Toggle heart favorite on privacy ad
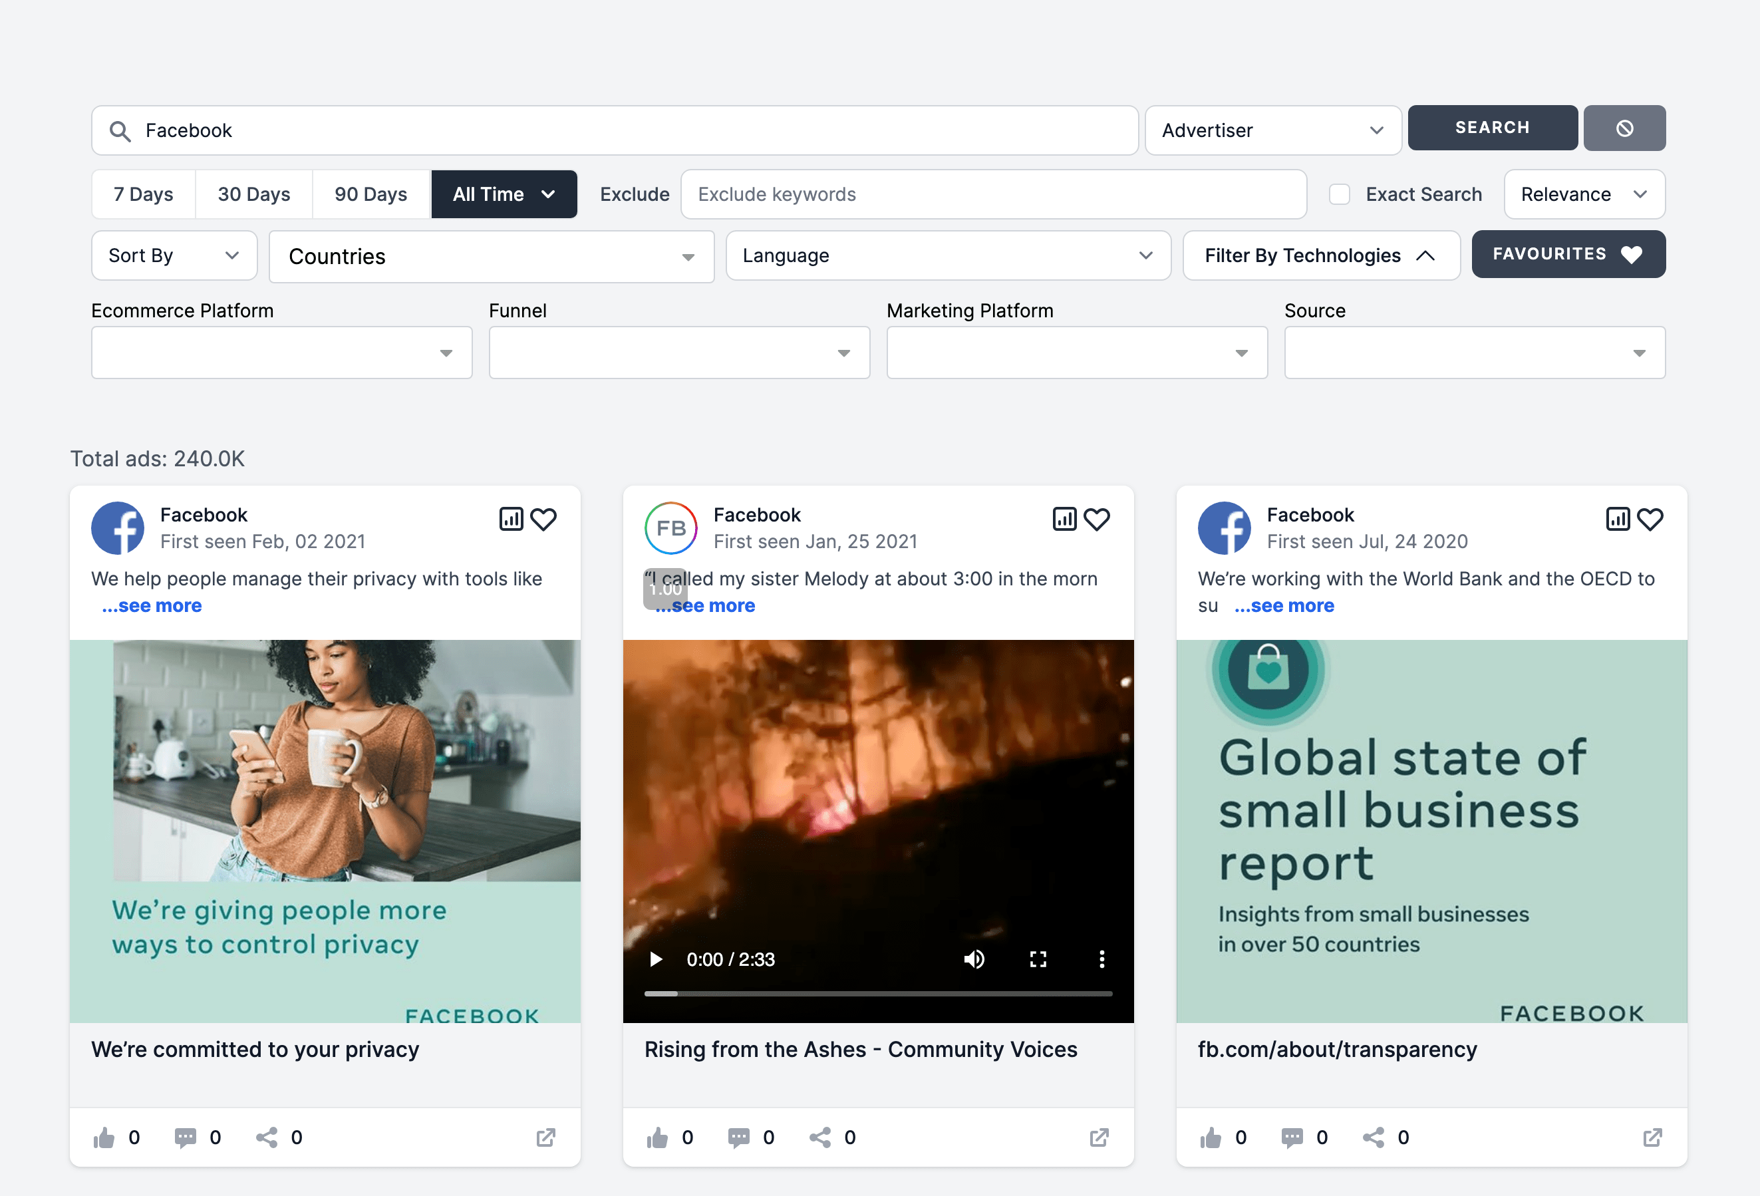This screenshot has width=1760, height=1196. [543, 519]
